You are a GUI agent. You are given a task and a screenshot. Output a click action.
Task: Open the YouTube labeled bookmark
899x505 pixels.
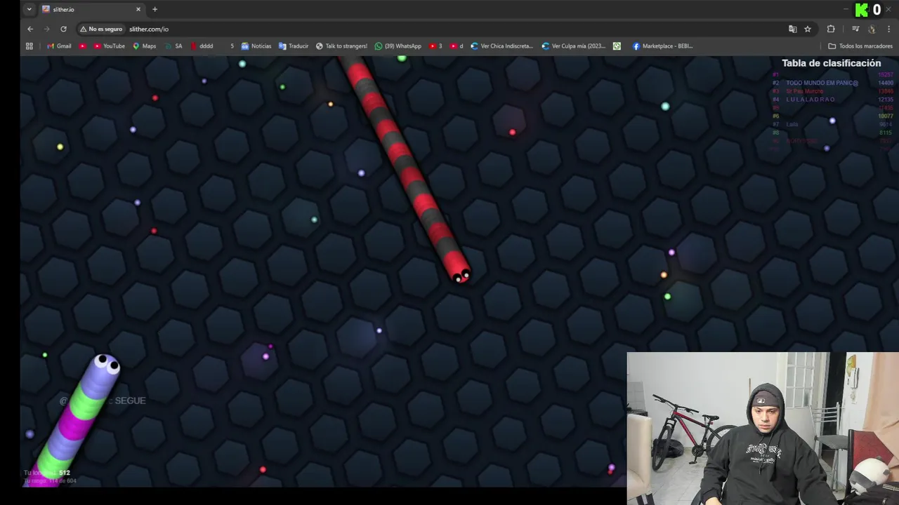point(109,46)
